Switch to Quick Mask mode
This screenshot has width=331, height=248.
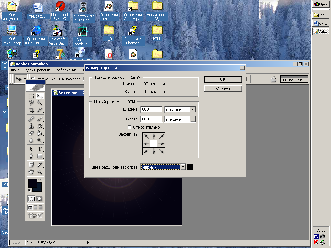[39, 199]
